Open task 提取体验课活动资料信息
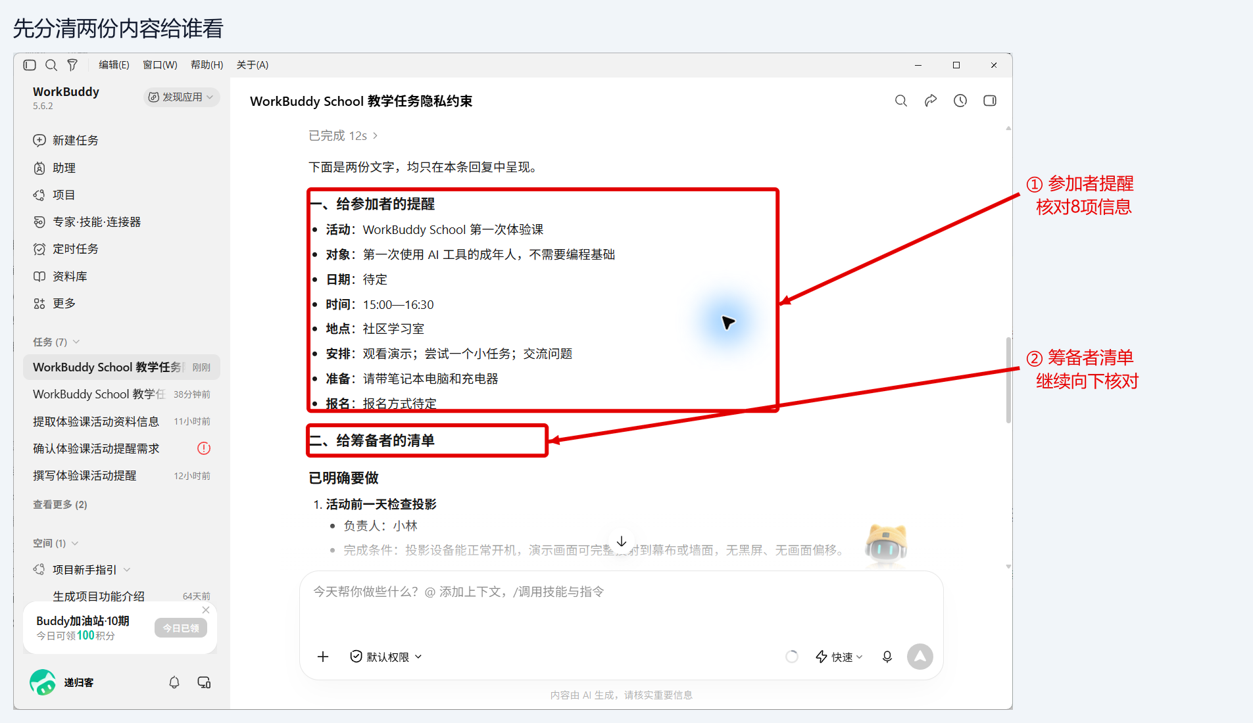The height and width of the screenshot is (723, 1253). click(x=122, y=421)
